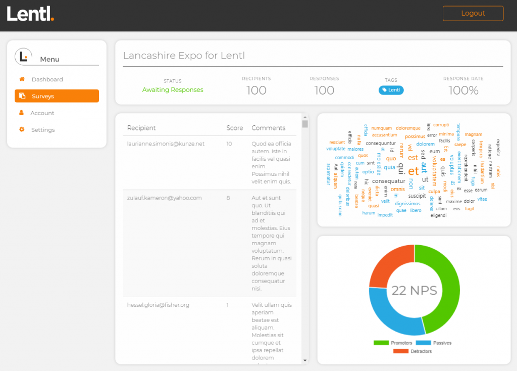Click the Lentl tag badge

(x=391, y=90)
